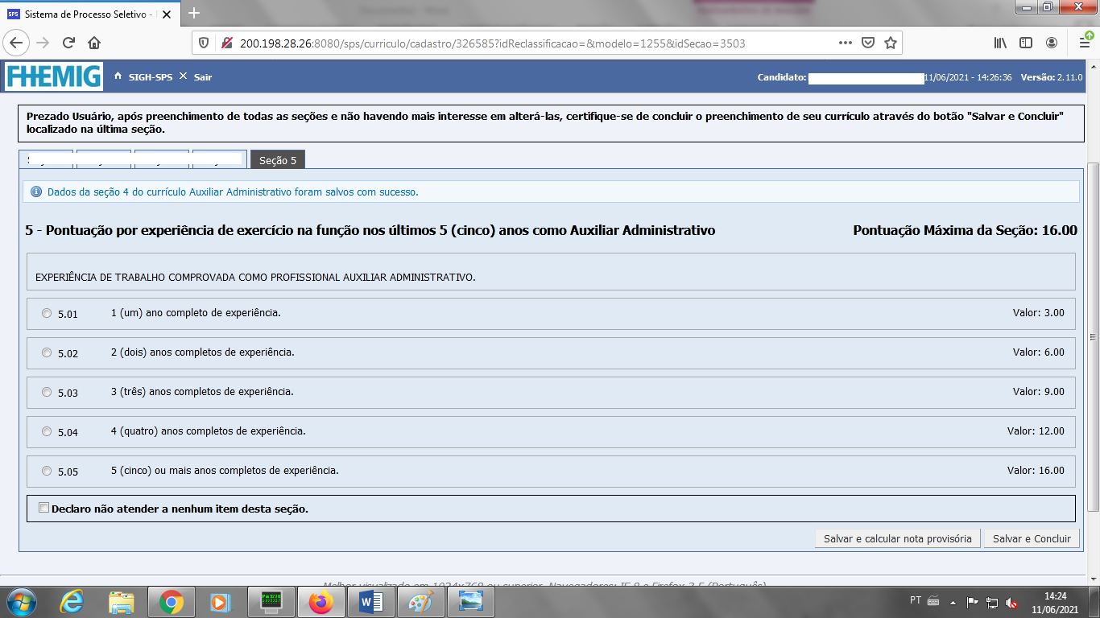This screenshot has height=618, width=1100.
Task: Open Microsoft Word from the taskbar
Action: 370,602
